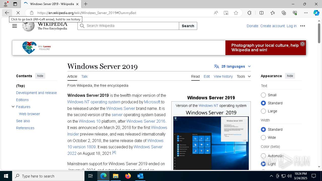The image size is (322, 181).
Task: Open the Favorites list icon
Action: (273, 13)
